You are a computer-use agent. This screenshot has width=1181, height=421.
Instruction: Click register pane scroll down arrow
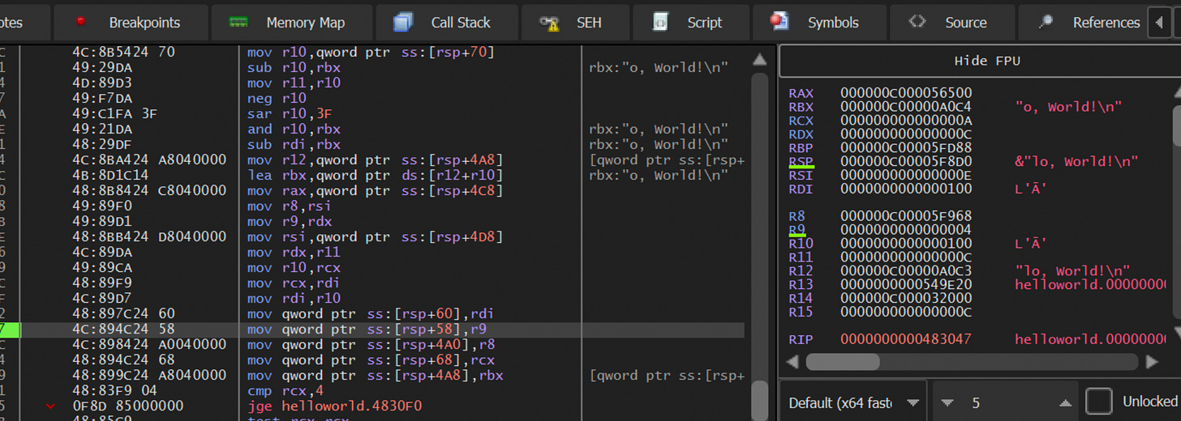pos(1176,333)
